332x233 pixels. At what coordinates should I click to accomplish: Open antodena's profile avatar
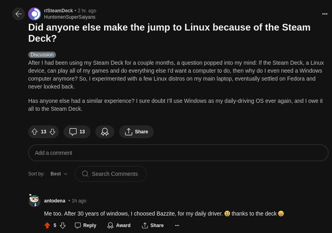35,200
